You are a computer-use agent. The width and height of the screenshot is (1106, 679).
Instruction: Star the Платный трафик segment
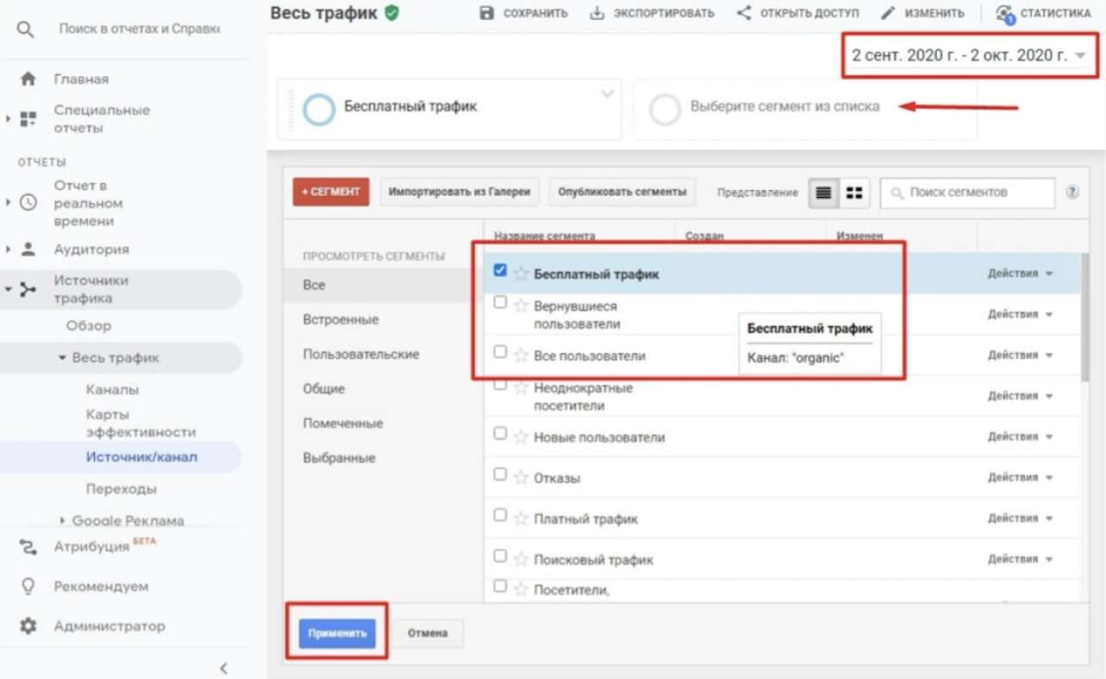point(520,519)
